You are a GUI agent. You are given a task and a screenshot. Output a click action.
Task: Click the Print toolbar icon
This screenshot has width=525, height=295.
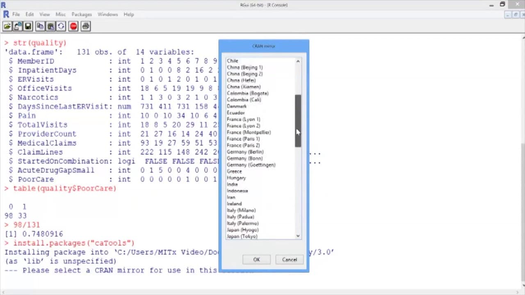tap(85, 27)
